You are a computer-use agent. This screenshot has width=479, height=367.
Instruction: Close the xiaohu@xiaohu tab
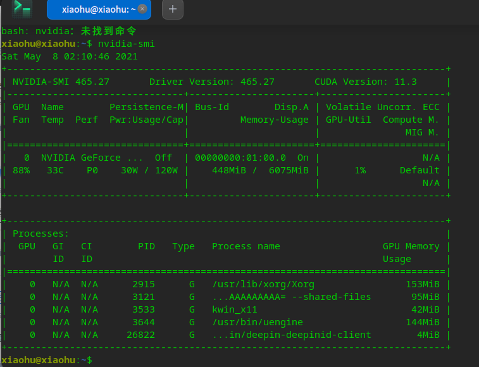pyautogui.click(x=142, y=9)
